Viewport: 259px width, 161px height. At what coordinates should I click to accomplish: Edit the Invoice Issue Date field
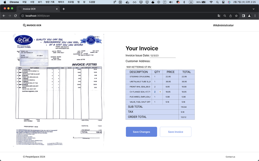(163, 56)
